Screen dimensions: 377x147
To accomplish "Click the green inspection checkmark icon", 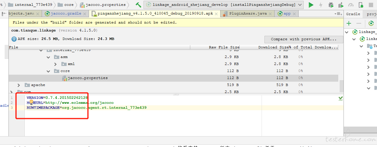I will pyautogui.click(x=341, y=99).
